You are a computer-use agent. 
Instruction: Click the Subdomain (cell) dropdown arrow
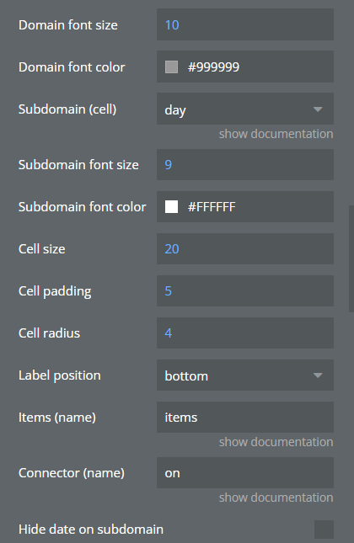point(318,109)
